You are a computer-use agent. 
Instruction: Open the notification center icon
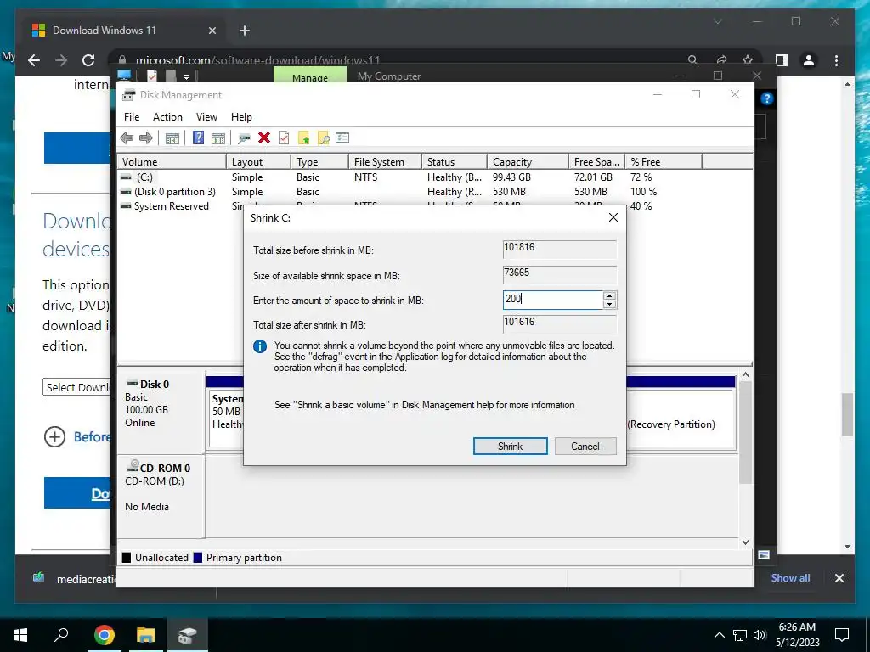(x=842, y=634)
